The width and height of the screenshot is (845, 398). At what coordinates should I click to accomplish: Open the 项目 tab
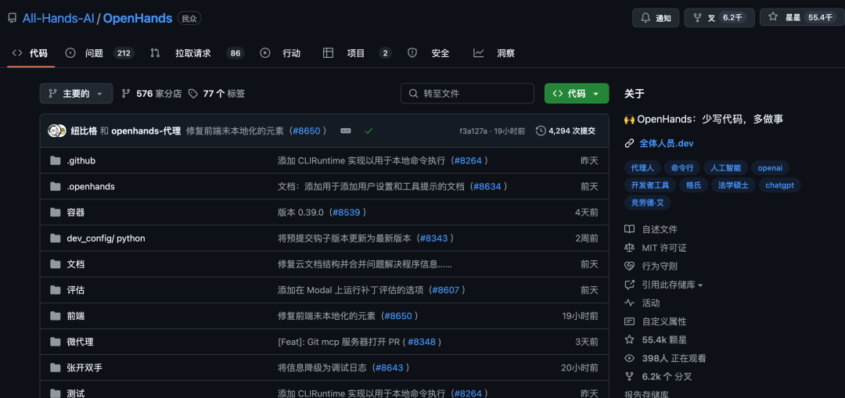click(x=357, y=52)
